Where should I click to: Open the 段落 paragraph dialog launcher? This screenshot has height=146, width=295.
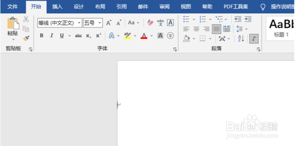[x=259, y=49]
